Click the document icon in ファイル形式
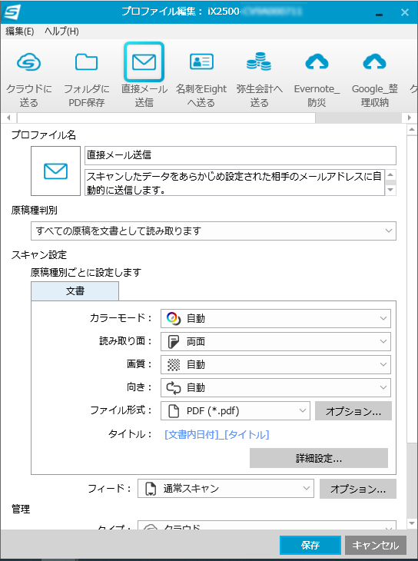This screenshot has width=418, height=561. tap(174, 410)
